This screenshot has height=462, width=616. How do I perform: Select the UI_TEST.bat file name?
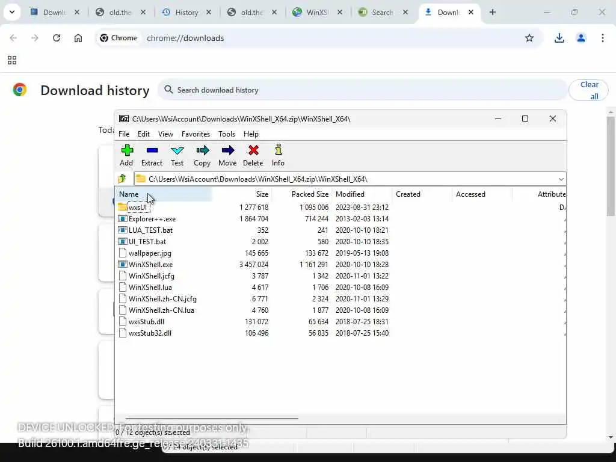147,242
